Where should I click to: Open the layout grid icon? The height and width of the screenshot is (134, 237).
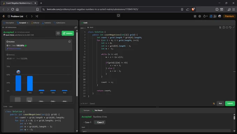pyautogui.click(x=195, y=16)
